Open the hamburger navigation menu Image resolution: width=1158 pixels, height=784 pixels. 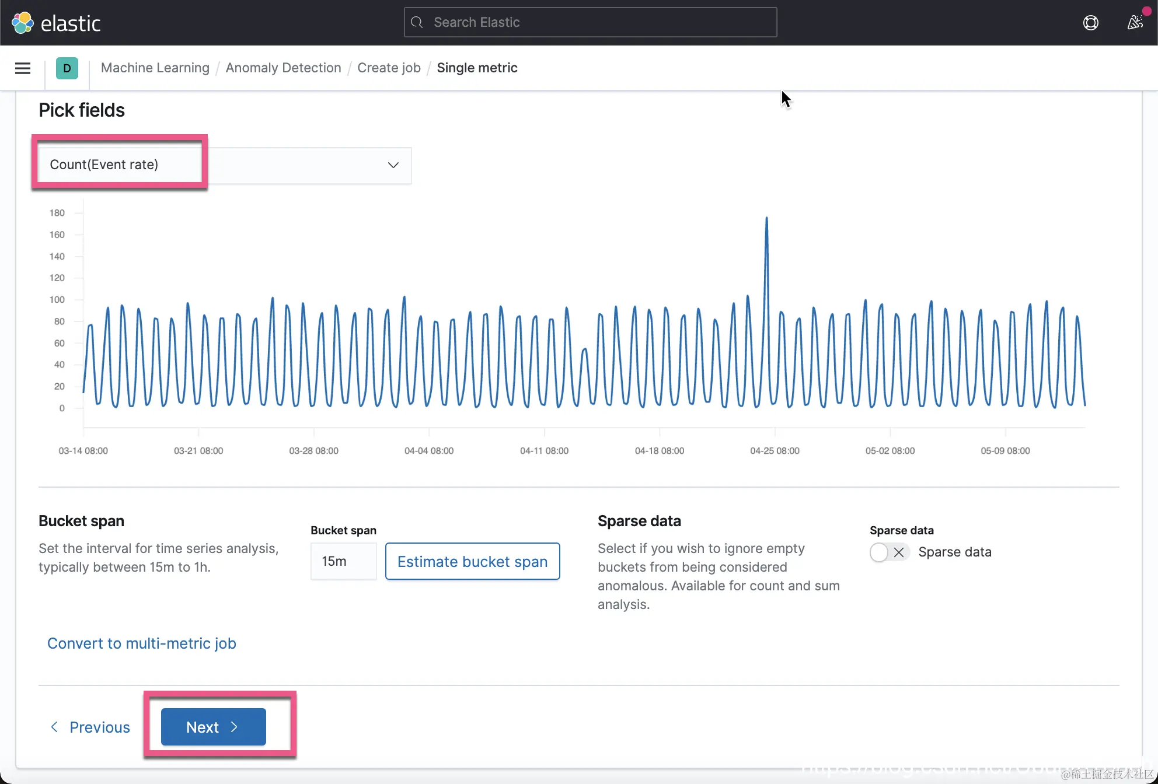[23, 68]
